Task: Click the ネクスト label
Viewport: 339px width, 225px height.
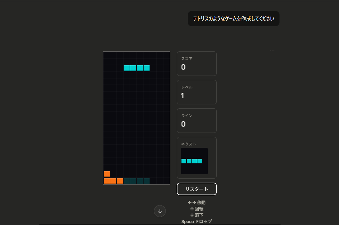Action: coord(188,144)
